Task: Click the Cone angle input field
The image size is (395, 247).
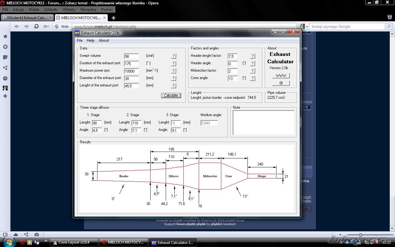Action: pyautogui.click(x=233, y=78)
